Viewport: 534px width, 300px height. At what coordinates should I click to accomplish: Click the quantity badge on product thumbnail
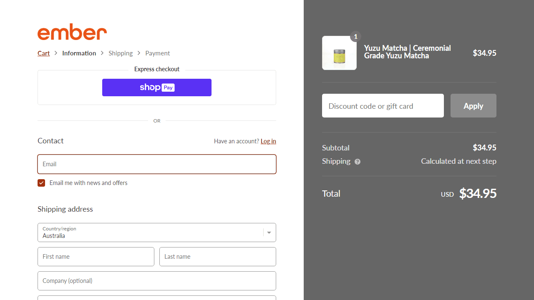(x=355, y=37)
